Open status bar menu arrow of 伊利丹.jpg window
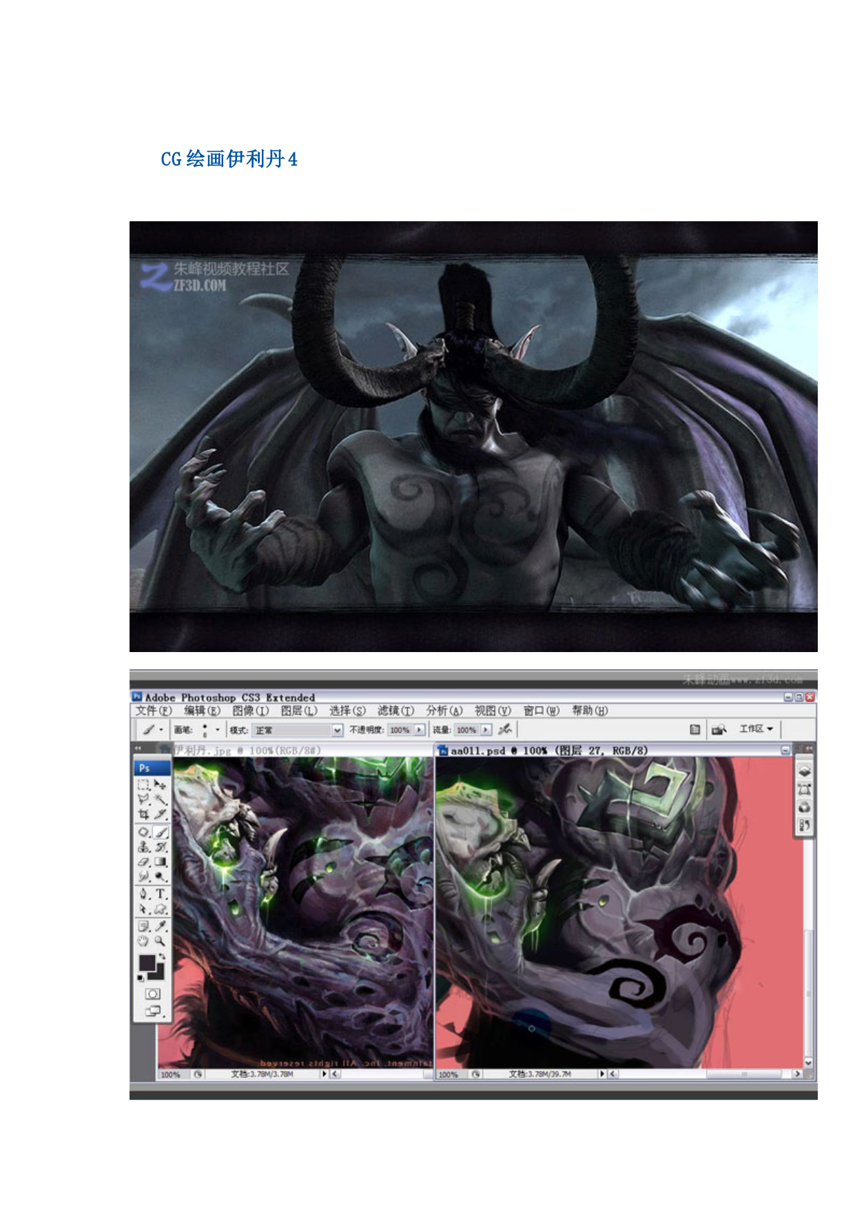The width and height of the screenshot is (855, 1209). pos(324,1073)
